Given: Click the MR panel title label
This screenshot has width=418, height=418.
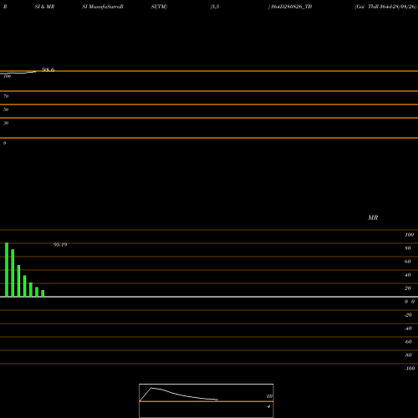Looking at the screenshot, I should click(373, 217).
